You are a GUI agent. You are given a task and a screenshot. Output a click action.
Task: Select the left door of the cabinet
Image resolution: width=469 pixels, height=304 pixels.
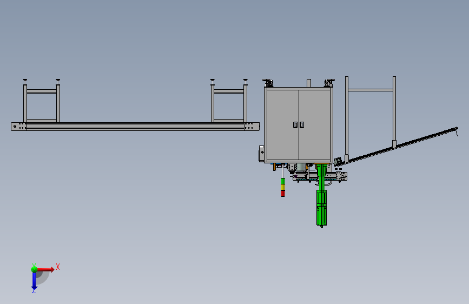pyautogui.click(x=283, y=125)
